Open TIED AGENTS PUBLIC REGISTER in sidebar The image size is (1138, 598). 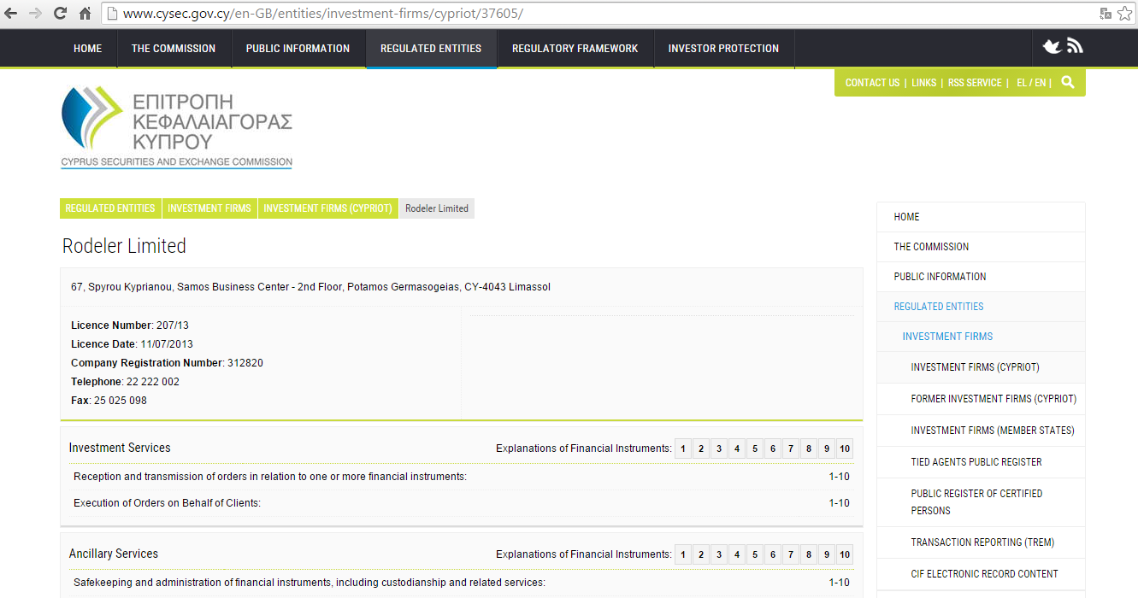(x=981, y=462)
